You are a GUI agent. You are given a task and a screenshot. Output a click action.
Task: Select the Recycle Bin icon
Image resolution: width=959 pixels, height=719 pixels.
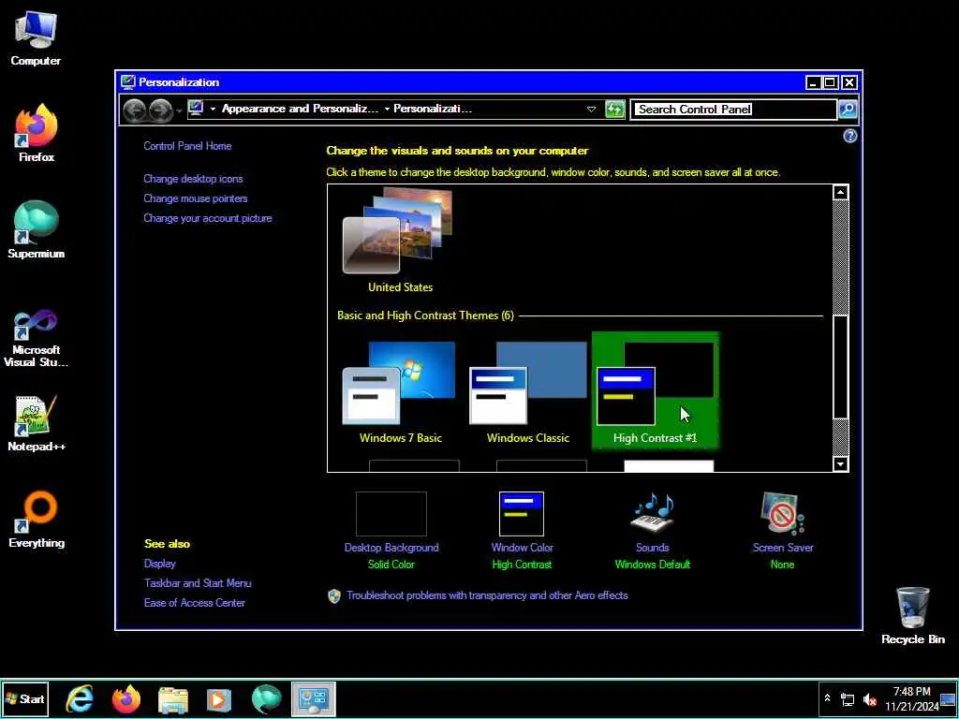[x=912, y=615]
